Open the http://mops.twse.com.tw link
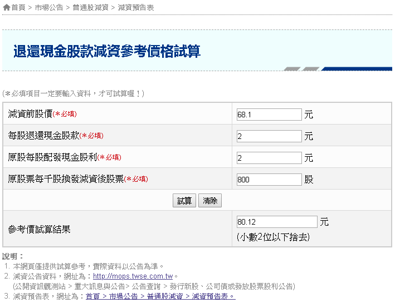 (133, 276)
